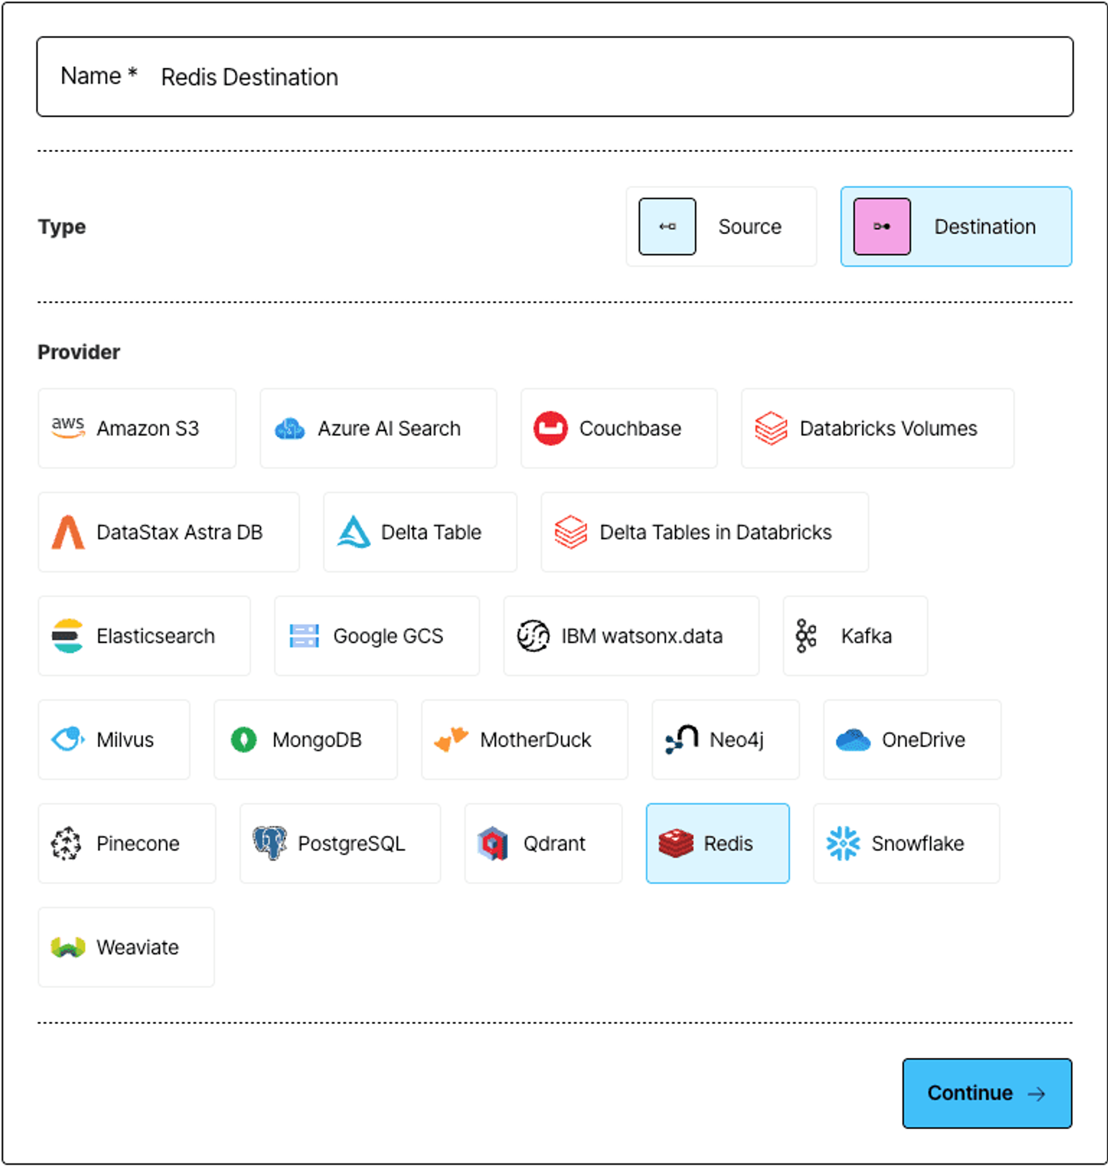Click the Name input field
Image resolution: width=1108 pixels, height=1166 pixels.
(x=555, y=77)
